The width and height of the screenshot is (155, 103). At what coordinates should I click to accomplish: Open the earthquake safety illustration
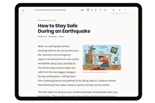(x=102, y=57)
